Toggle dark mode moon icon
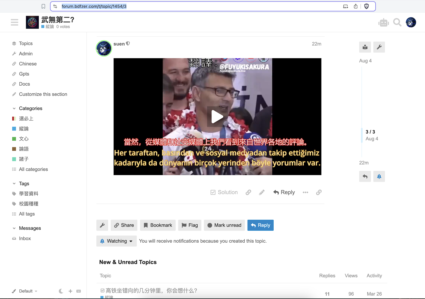 point(61,291)
